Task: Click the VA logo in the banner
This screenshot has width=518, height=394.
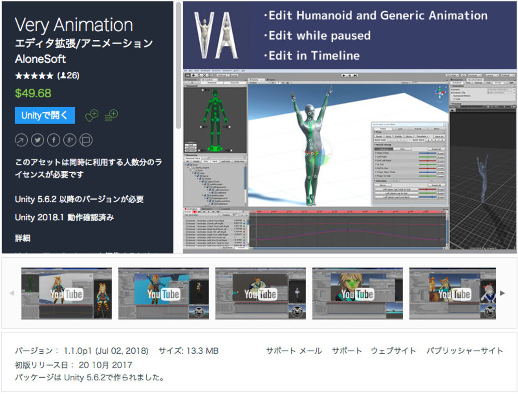Action: point(216,36)
